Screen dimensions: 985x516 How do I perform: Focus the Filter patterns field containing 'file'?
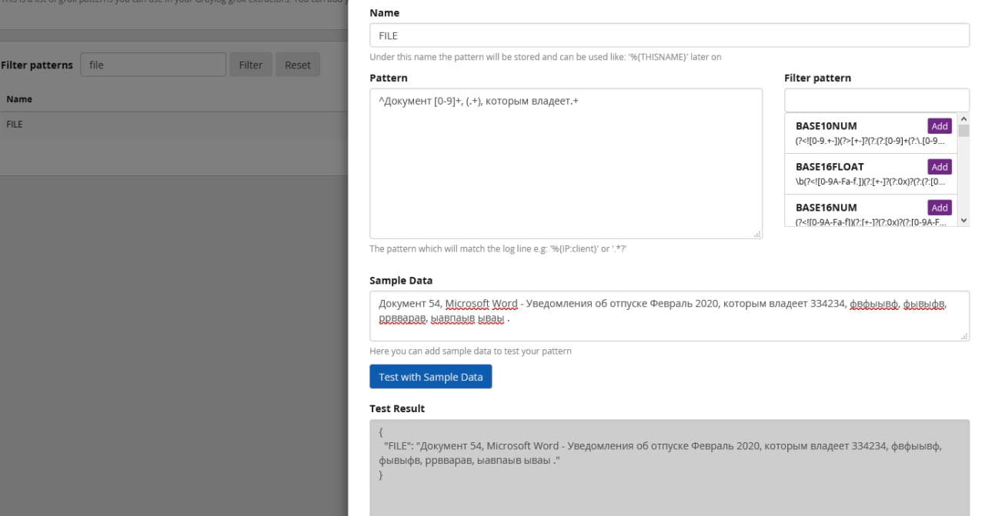click(153, 65)
